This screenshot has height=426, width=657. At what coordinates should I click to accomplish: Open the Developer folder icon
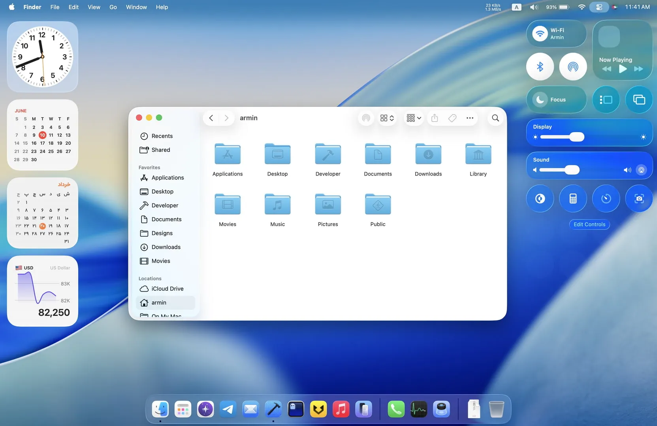(x=328, y=154)
